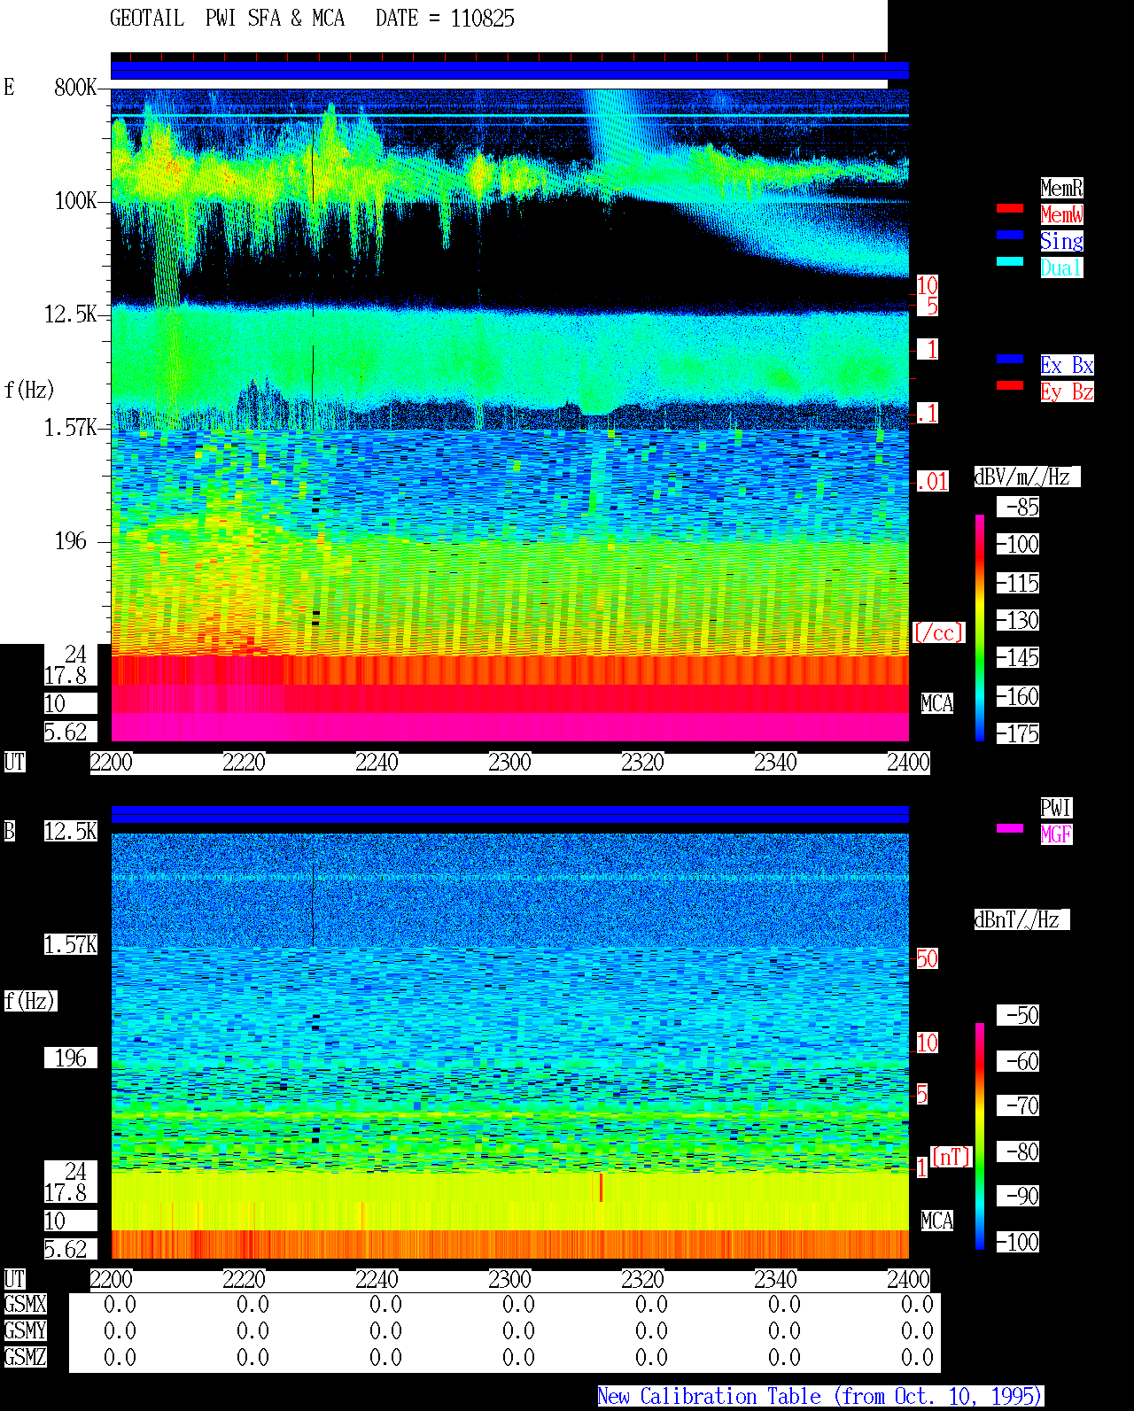
Task: Click the GSMX row label
Action: (26, 1304)
